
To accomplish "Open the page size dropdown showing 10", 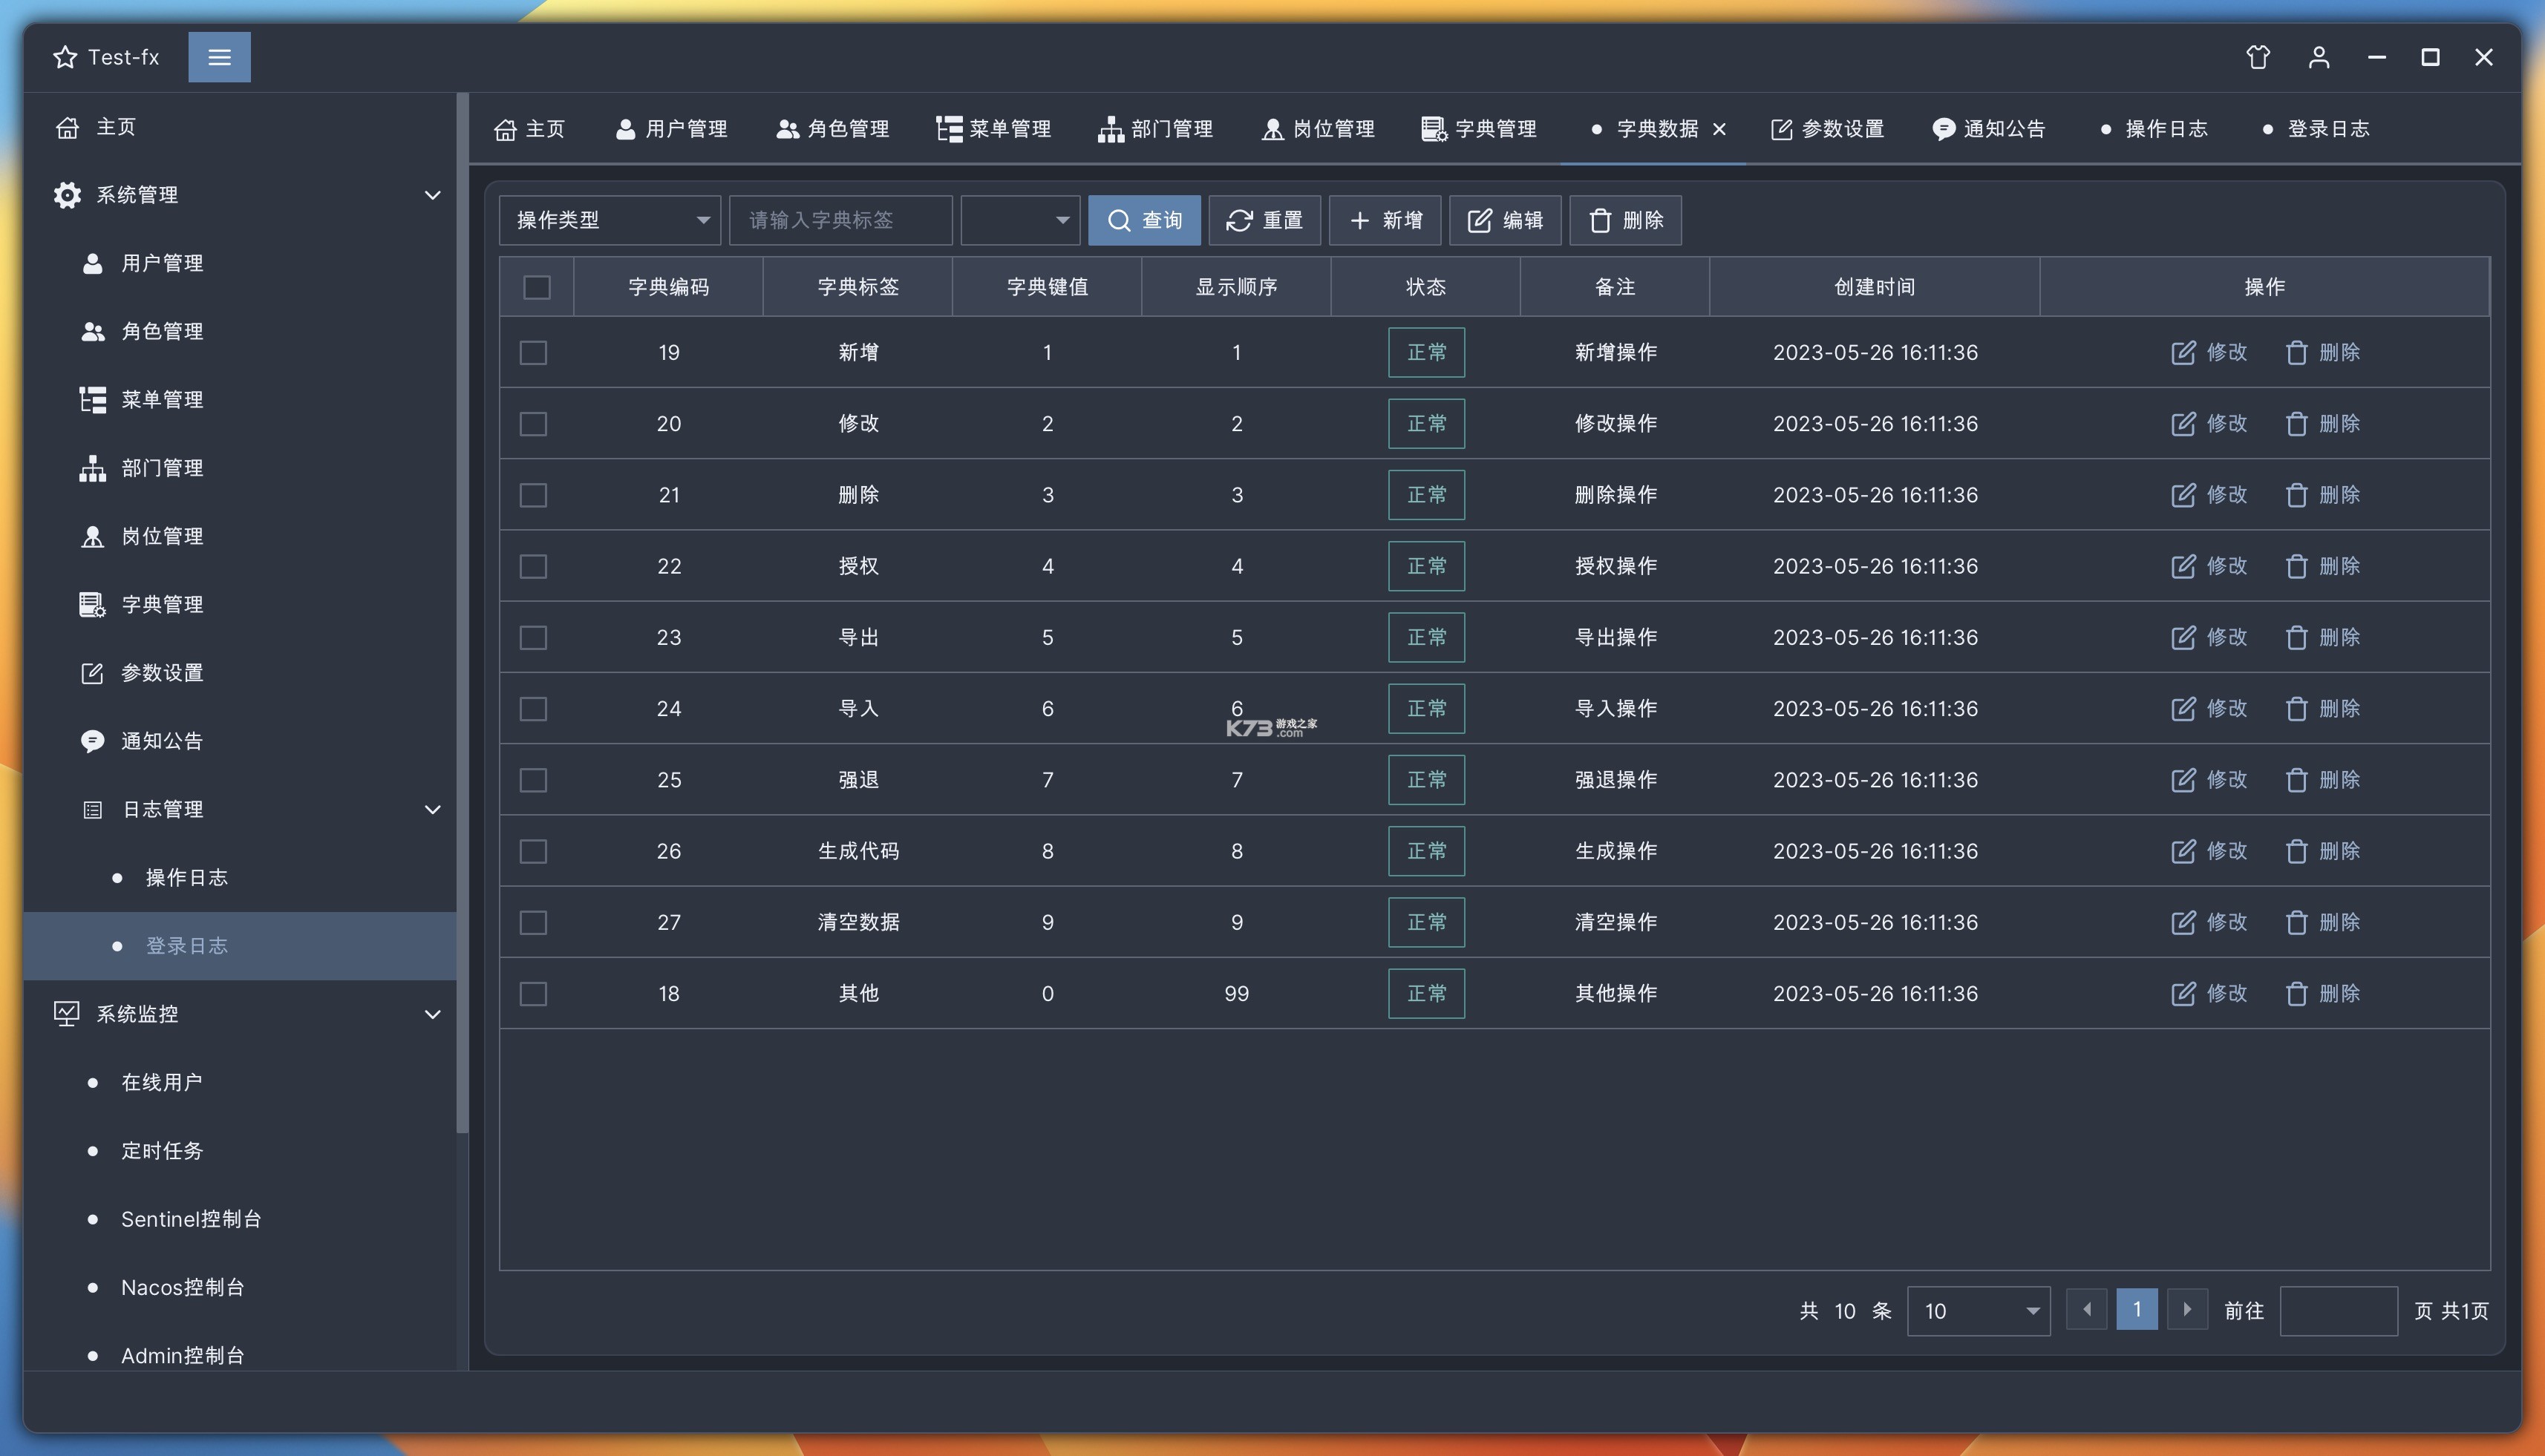I will click(x=1978, y=1310).
